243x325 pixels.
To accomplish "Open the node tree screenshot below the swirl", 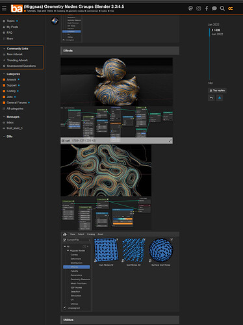I will click(x=106, y=213).
